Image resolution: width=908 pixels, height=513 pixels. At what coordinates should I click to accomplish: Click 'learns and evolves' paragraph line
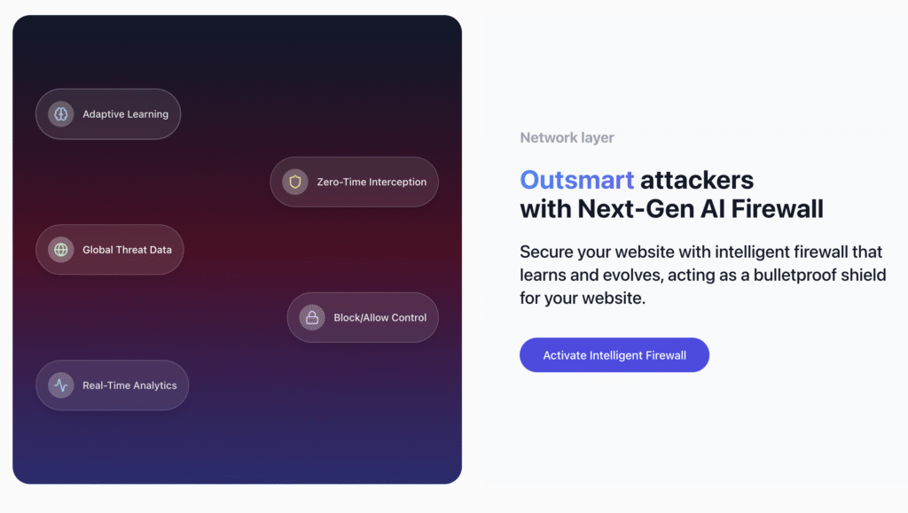[x=703, y=275]
